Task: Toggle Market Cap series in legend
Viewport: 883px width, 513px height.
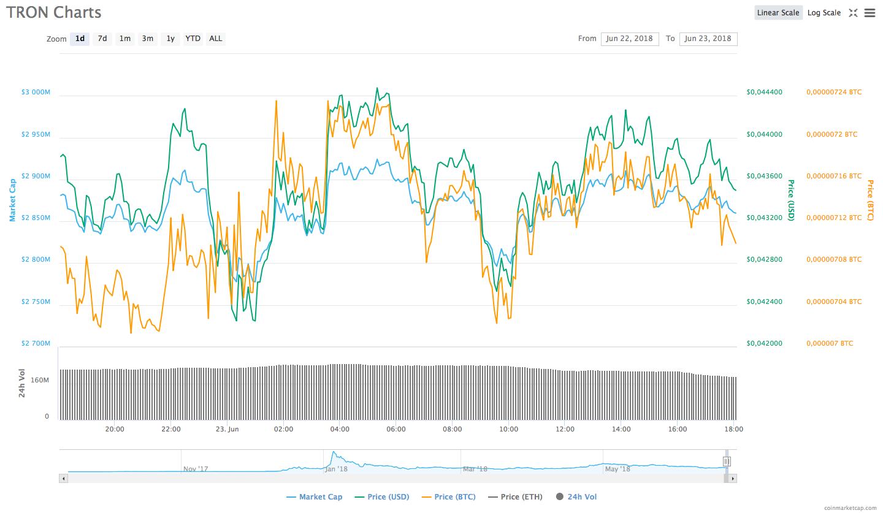Action: pyautogui.click(x=314, y=497)
